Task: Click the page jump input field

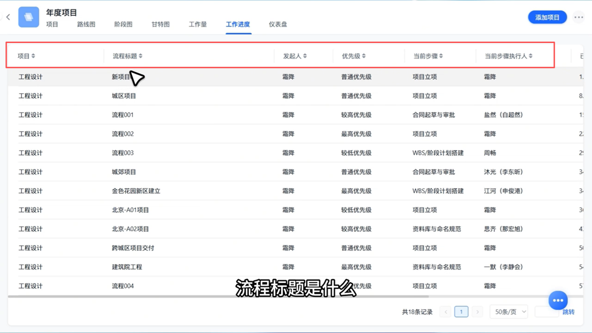Action: click(x=547, y=312)
